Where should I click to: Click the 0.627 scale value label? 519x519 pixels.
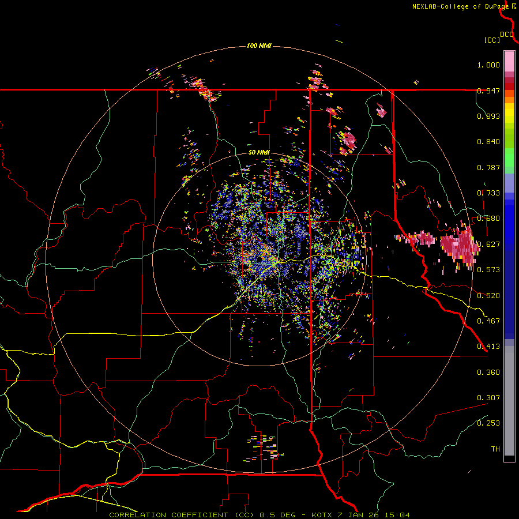(488, 245)
